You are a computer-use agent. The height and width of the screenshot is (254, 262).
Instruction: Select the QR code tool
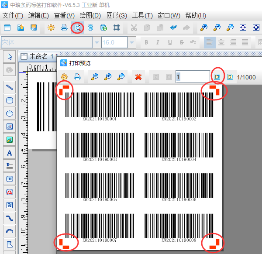tap(10, 205)
